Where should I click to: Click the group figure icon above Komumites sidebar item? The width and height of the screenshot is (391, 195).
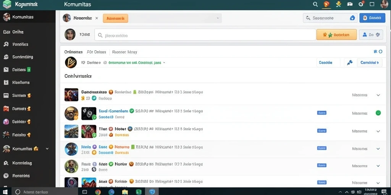[x=6, y=135]
